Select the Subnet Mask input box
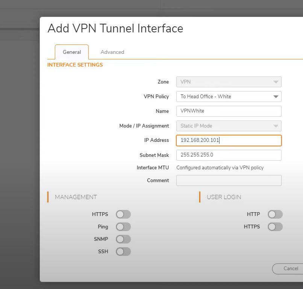This screenshot has width=303, height=289. pyautogui.click(x=229, y=155)
